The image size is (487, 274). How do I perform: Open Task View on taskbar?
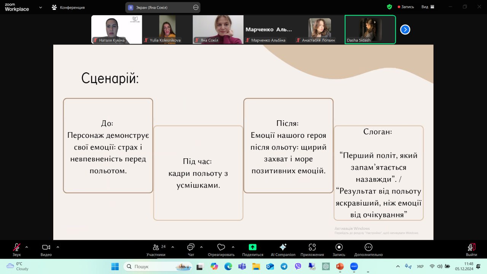[x=200, y=266]
